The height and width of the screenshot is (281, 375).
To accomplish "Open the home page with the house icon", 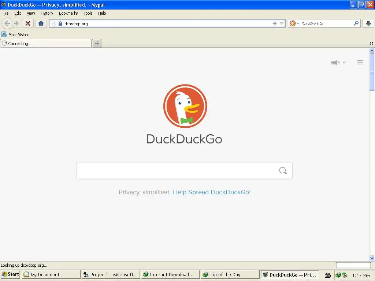I will [41, 23].
